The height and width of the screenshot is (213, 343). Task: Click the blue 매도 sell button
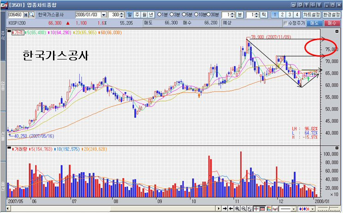tap(314, 23)
